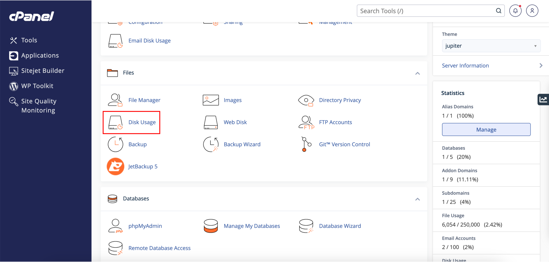Open Tools in the sidebar
The width and height of the screenshot is (549, 262).
click(x=23, y=40)
